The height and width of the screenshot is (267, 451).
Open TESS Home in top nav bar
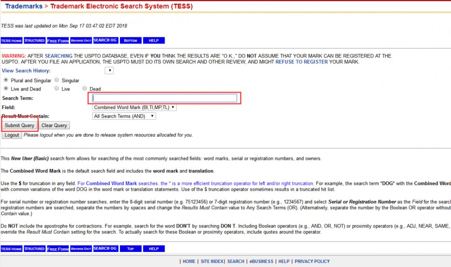coord(12,40)
